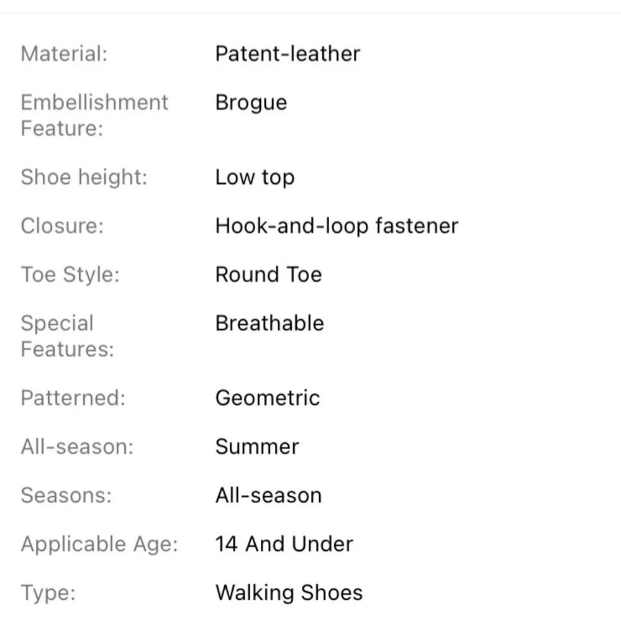This screenshot has width=621, height=621.
Task: Select the Shoe height label
Action: pyautogui.click(x=84, y=177)
